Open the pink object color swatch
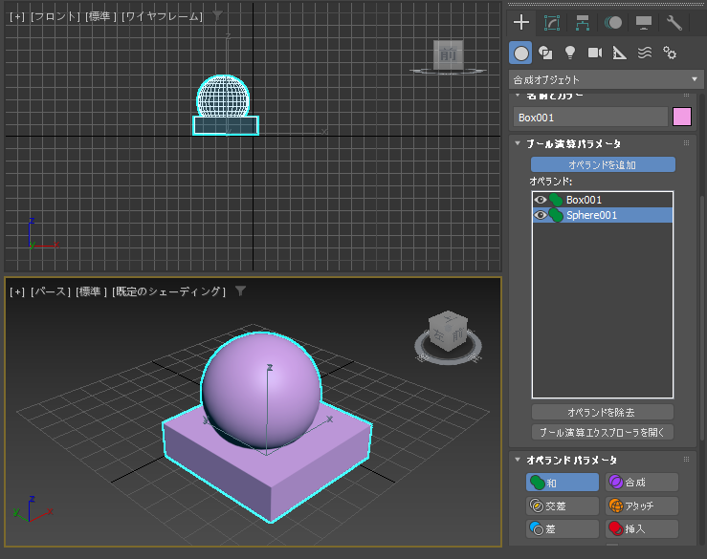 [682, 117]
